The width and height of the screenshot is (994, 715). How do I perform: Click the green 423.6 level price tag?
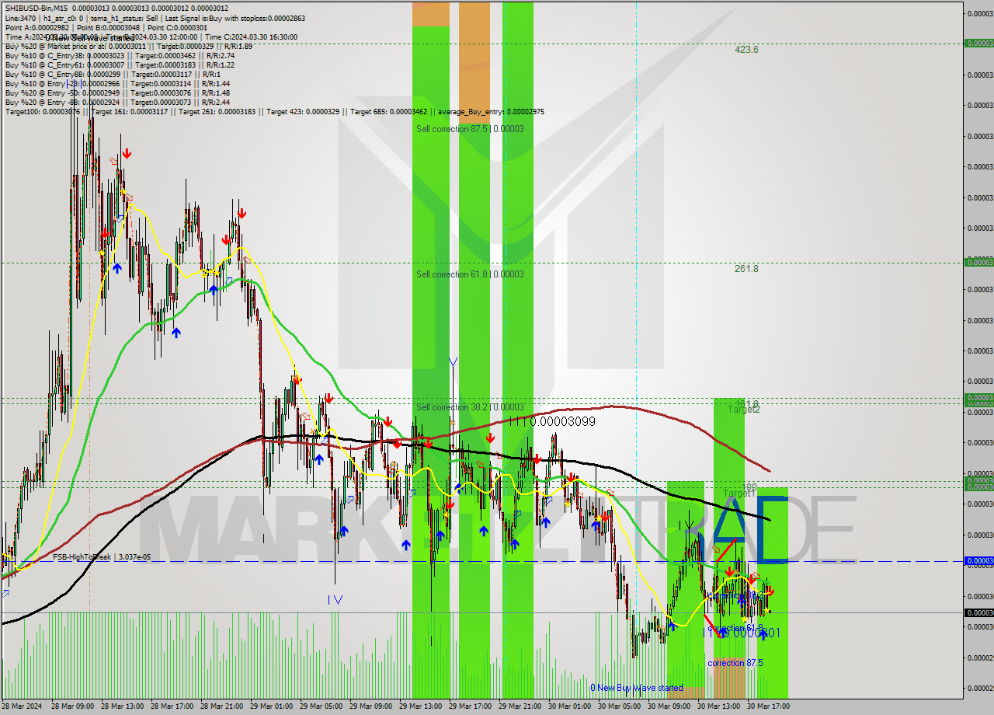pyautogui.click(x=978, y=43)
